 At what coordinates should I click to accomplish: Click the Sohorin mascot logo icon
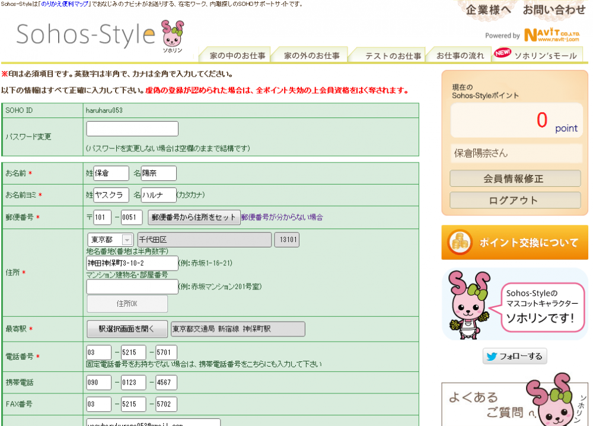173,35
